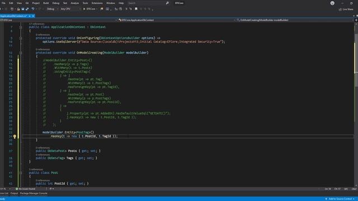Click the New Project toolbar icon
358x201 pixels.
12,9
